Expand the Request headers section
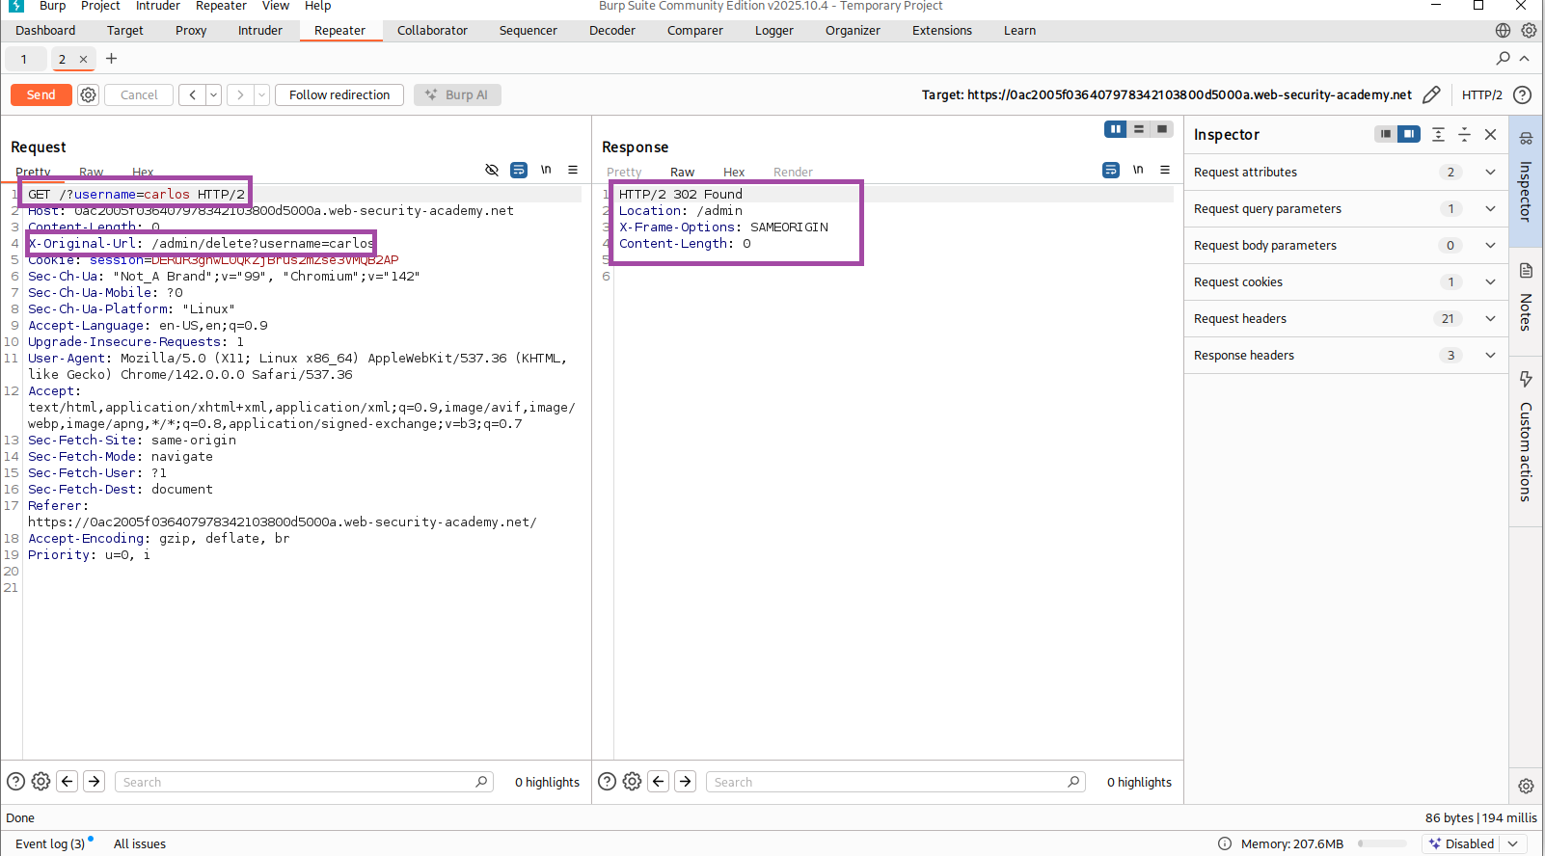1545x856 pixels. [1490, 319]
